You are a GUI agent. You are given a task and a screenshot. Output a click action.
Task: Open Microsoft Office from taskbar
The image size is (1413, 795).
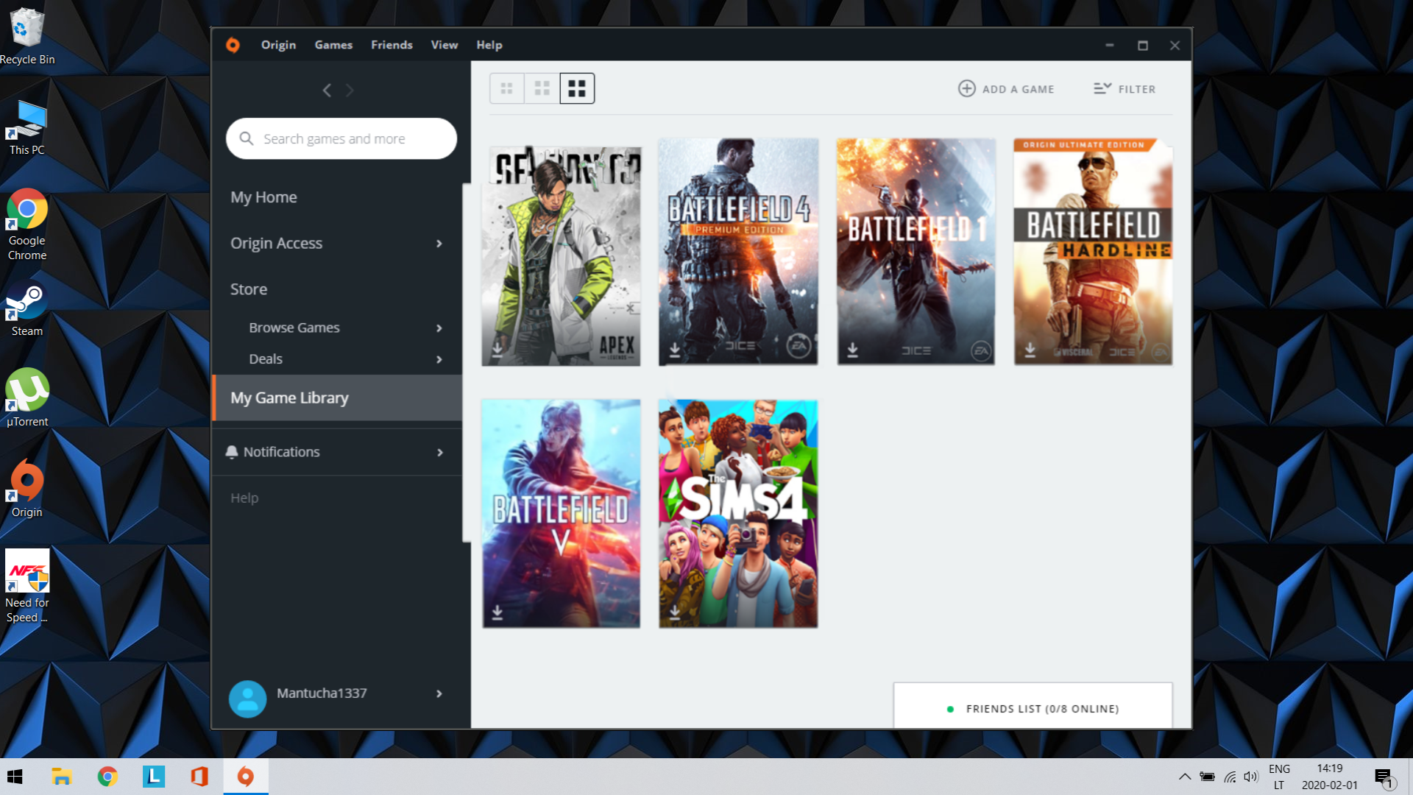pyautogui.click(x=199, y=777)
